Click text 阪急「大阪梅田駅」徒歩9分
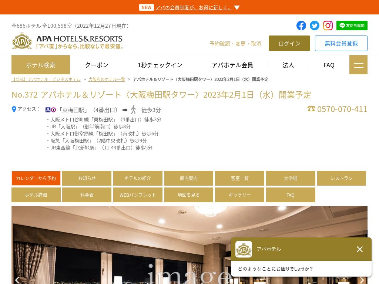The width and height of the screenshot is (379, 284). click(x=98, y=141)
